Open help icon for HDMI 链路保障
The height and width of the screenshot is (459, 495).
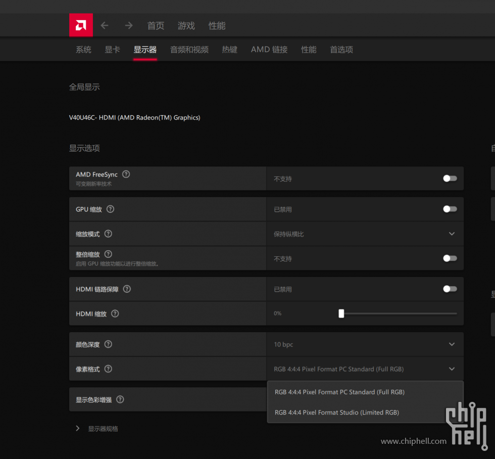coord(127,289)
